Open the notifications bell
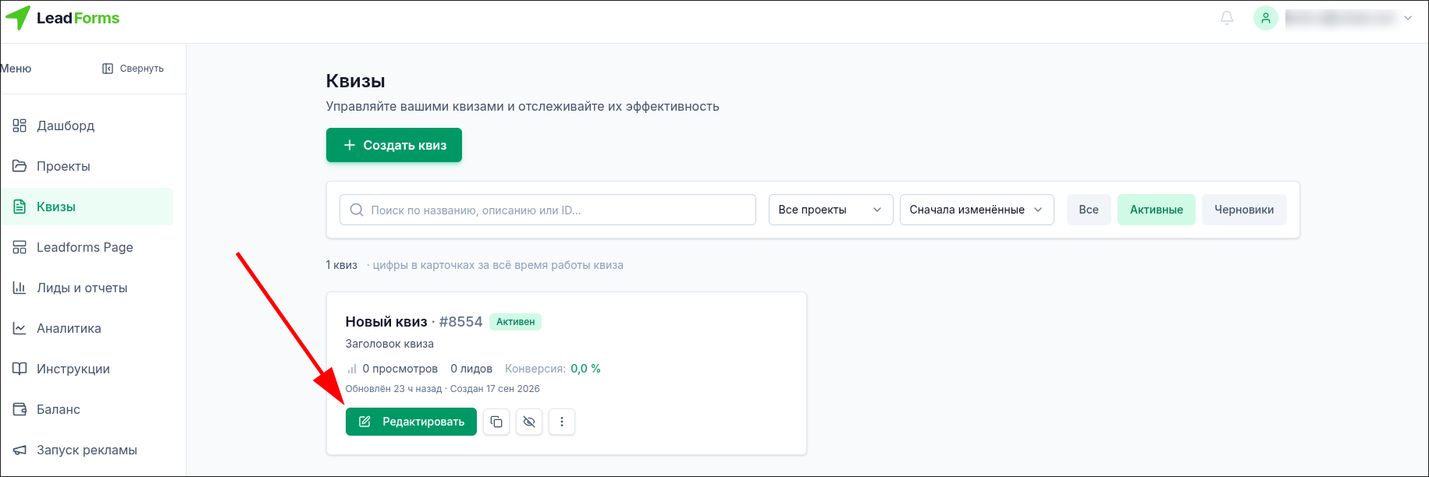This screenshot has height=477, width=1429. (1227, 18)
